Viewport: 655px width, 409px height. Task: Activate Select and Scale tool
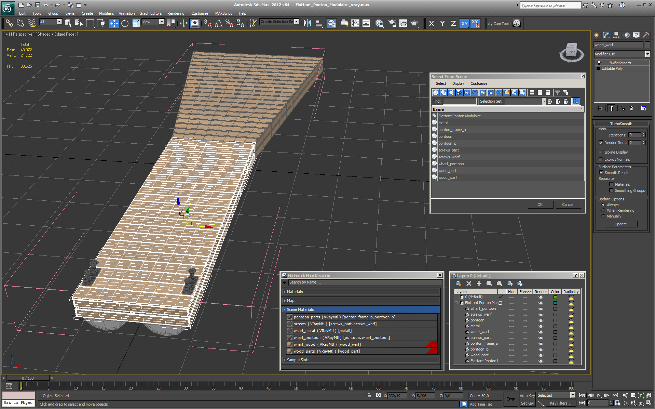click(x=136, y=23)
